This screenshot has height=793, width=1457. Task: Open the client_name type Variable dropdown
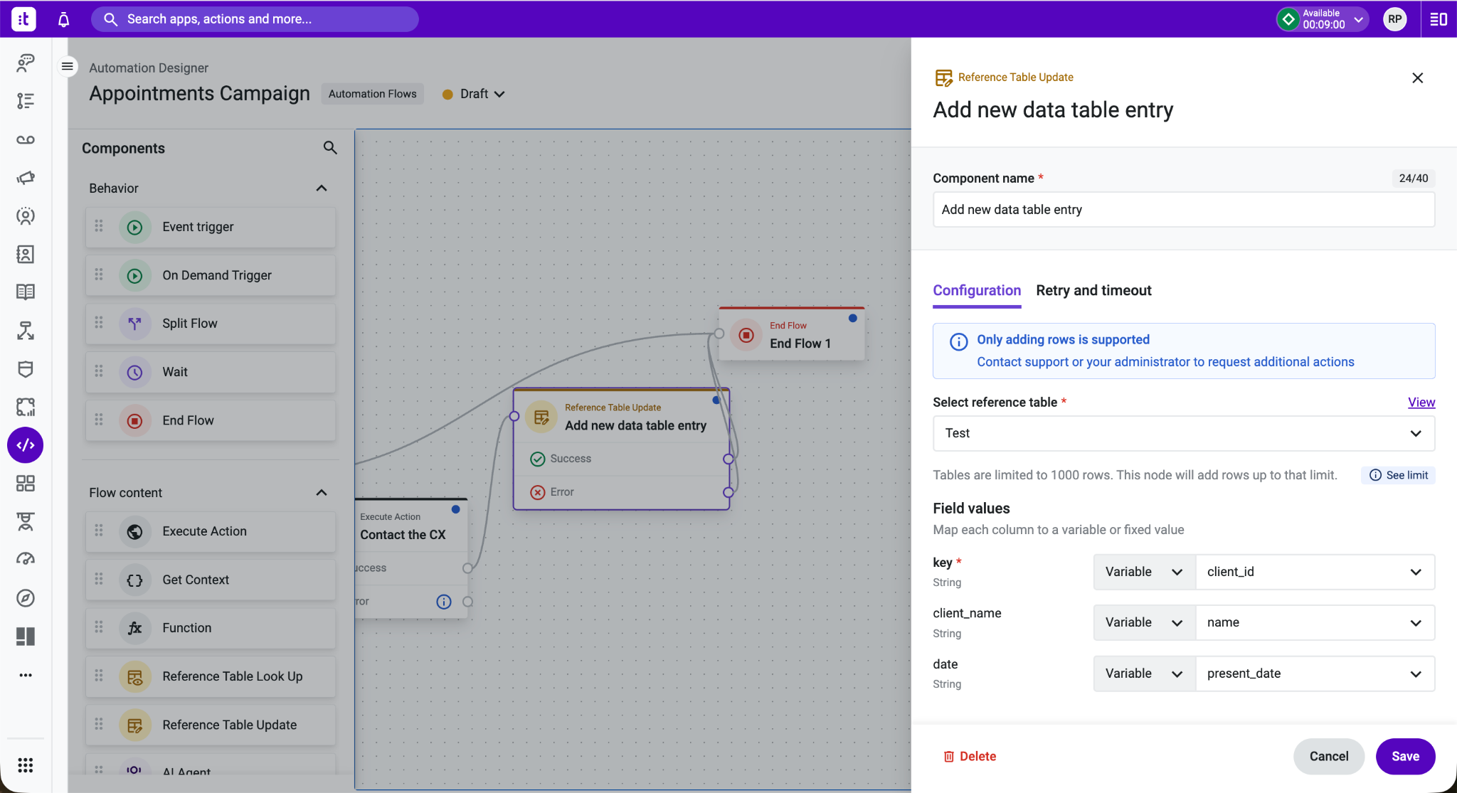1144,622
